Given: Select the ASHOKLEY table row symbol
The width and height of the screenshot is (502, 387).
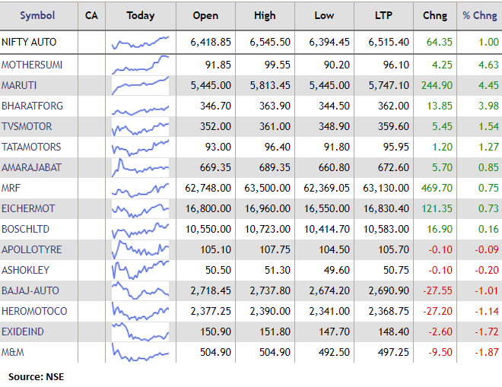Looking at the screenshot, I should pos(26,270).
